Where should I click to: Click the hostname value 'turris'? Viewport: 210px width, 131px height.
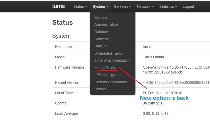pyautogui.click(x=147, y=47)
